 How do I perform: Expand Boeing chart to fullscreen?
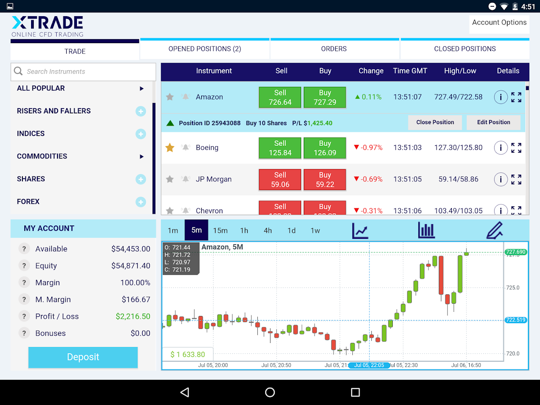pos(517,148)
